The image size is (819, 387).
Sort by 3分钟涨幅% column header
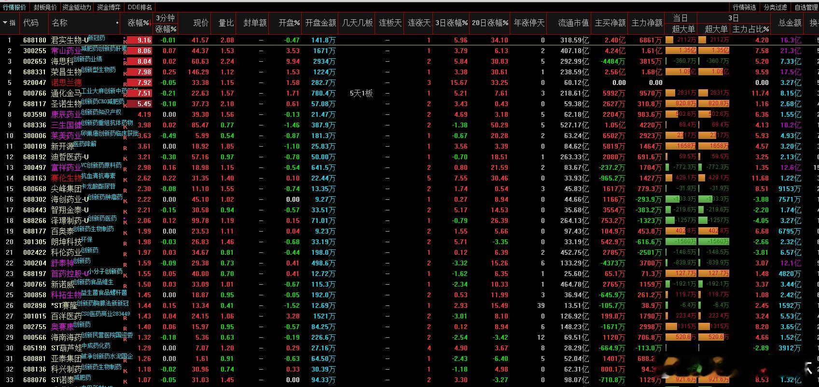(x=166, y=23)
